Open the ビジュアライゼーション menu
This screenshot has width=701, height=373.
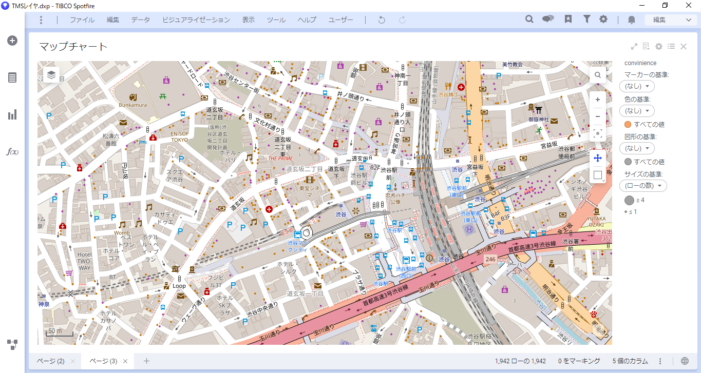coord(196,20)
